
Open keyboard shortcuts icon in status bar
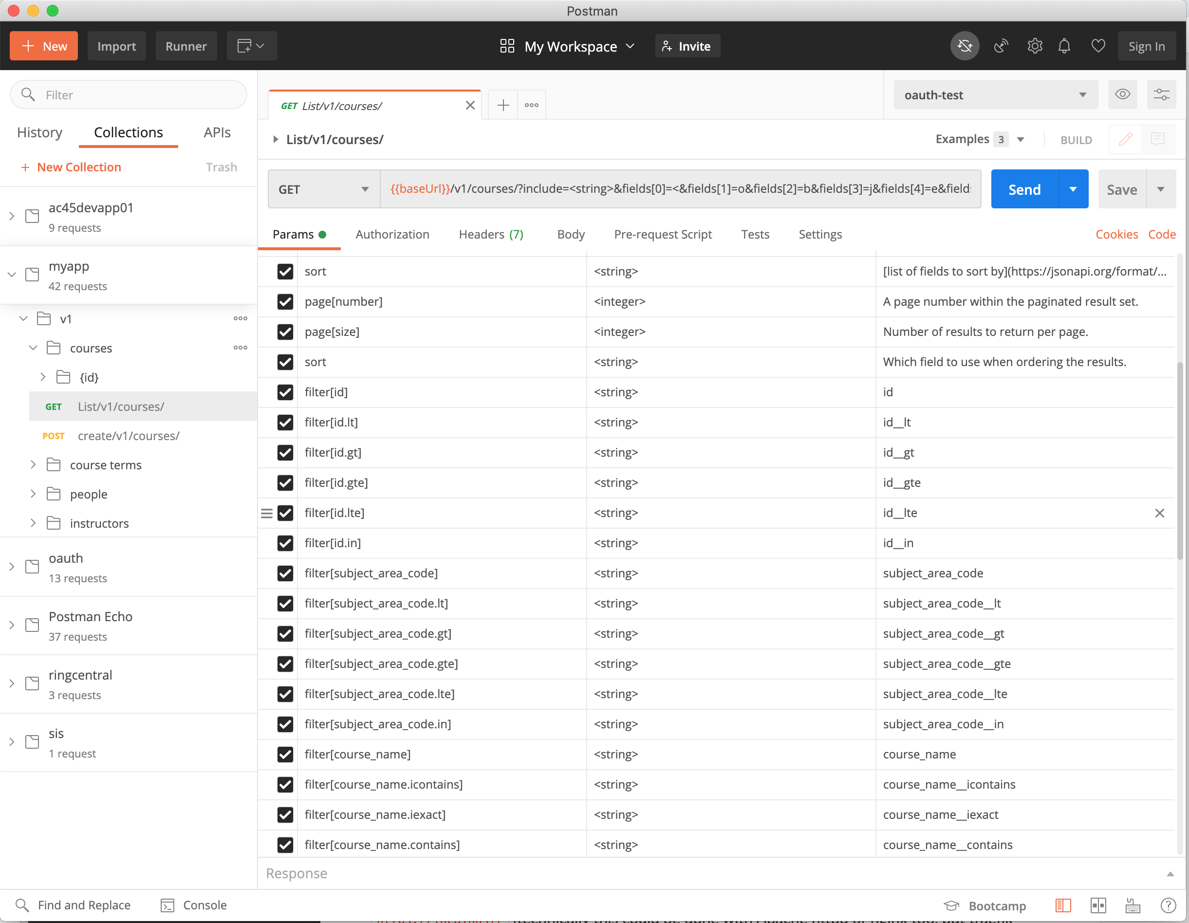[x=1133, y=905]
